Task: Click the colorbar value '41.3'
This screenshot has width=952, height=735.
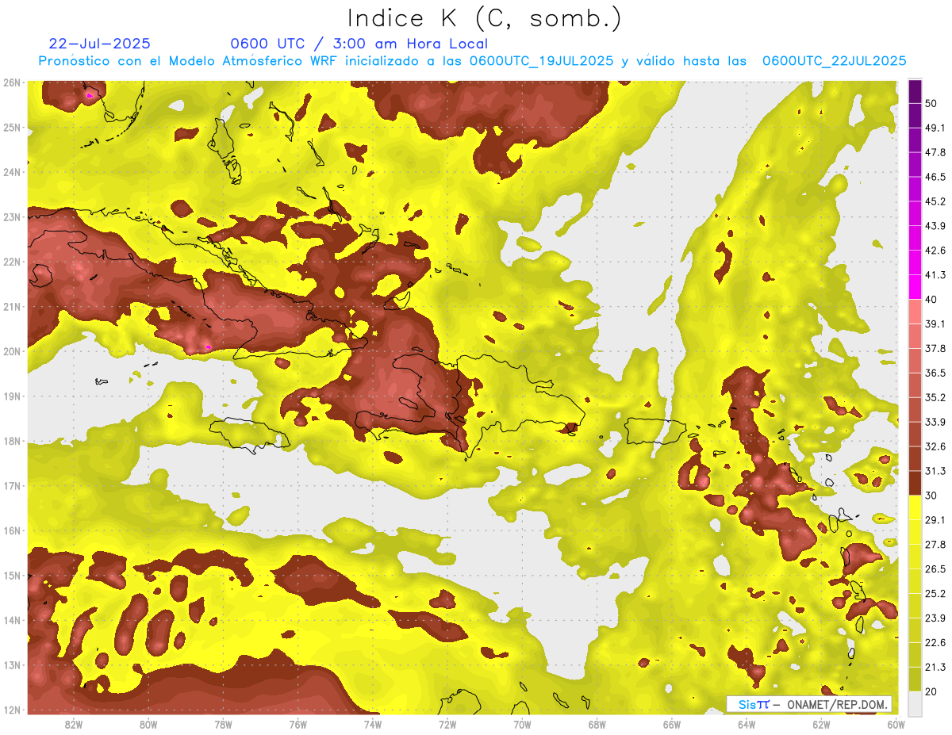Action: pos(935,275)
